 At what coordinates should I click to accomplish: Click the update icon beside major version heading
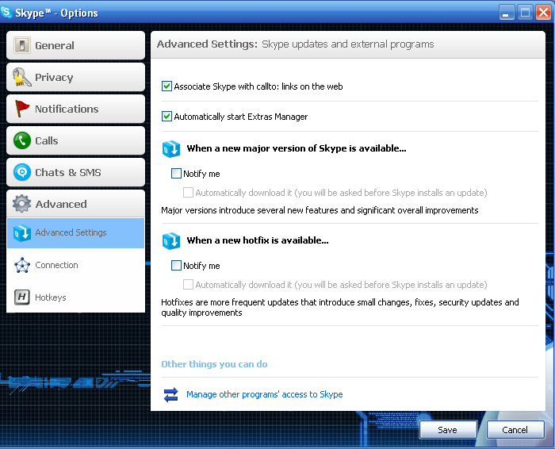pos(171,149)
